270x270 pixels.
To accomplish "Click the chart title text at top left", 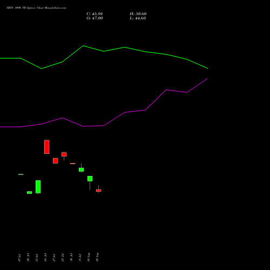I will point(36,8).
